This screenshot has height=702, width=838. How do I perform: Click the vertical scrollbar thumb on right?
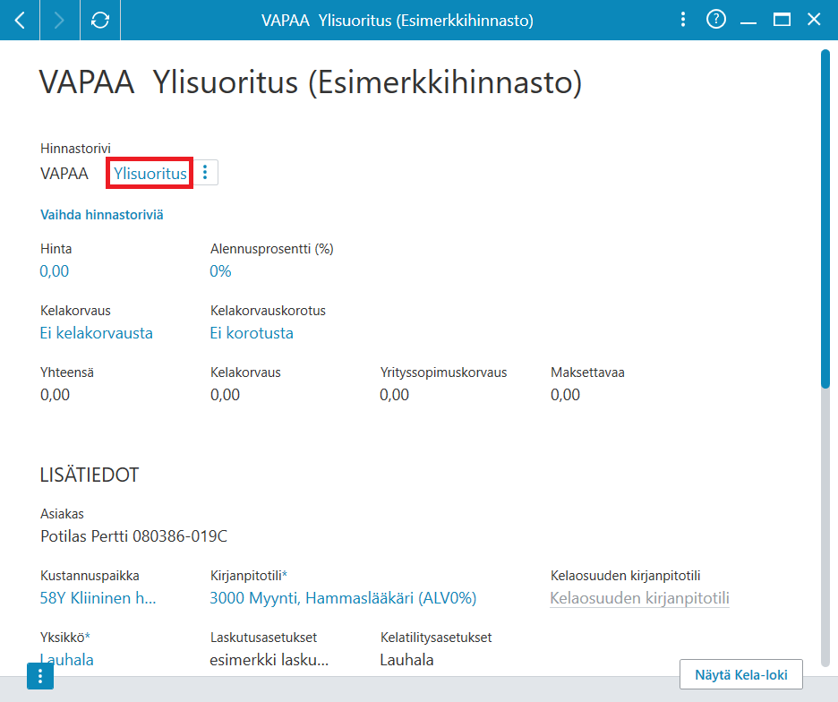click(x=825, y=218)
